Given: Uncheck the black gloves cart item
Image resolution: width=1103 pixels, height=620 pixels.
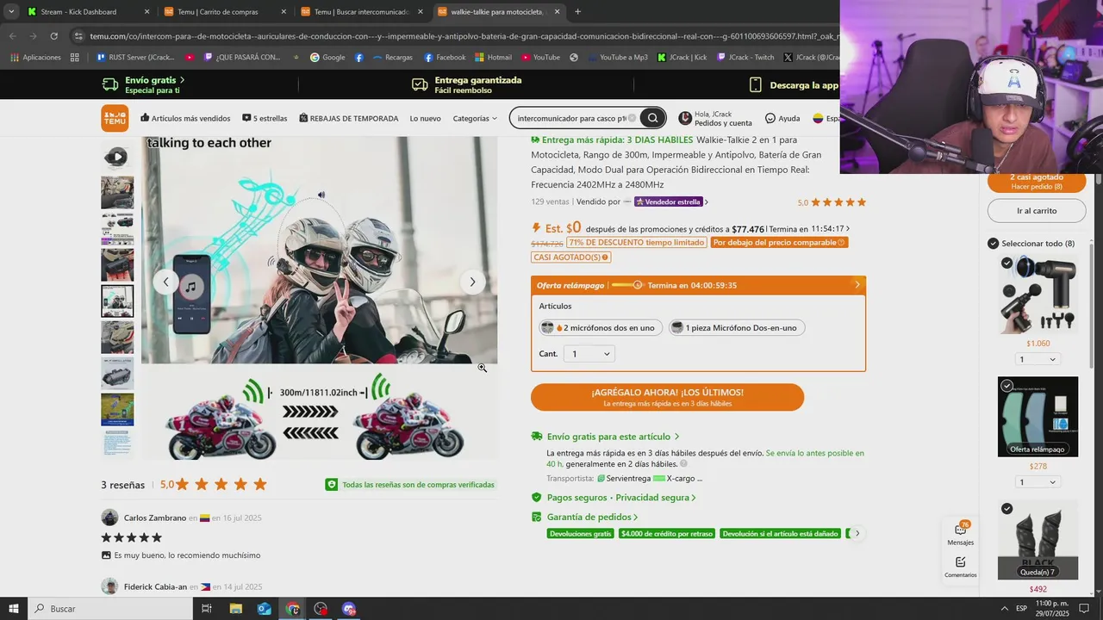Looking at the screenshot, I should [x=1006, y=509].
